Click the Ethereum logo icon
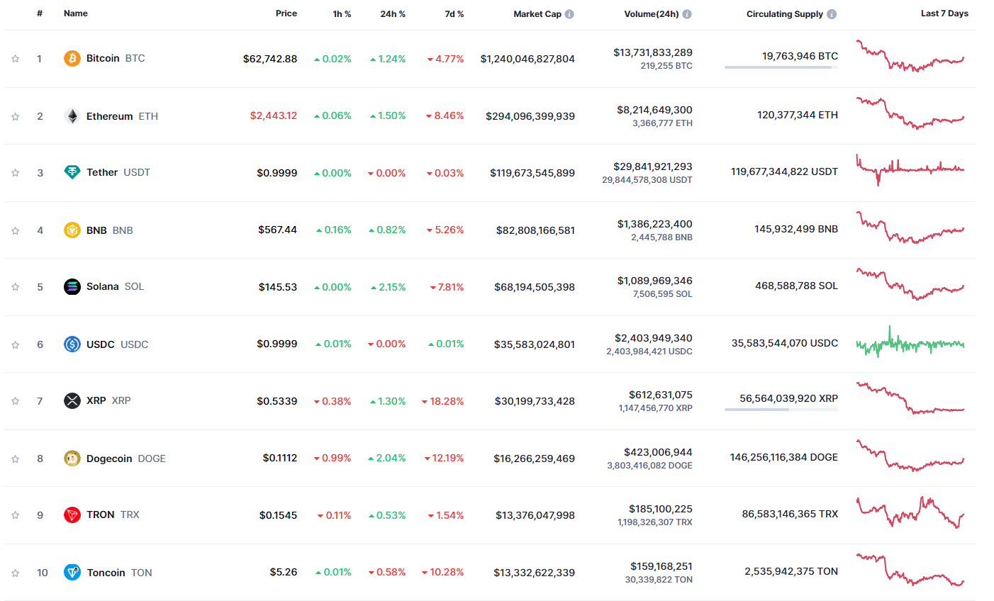 point(72,116)
